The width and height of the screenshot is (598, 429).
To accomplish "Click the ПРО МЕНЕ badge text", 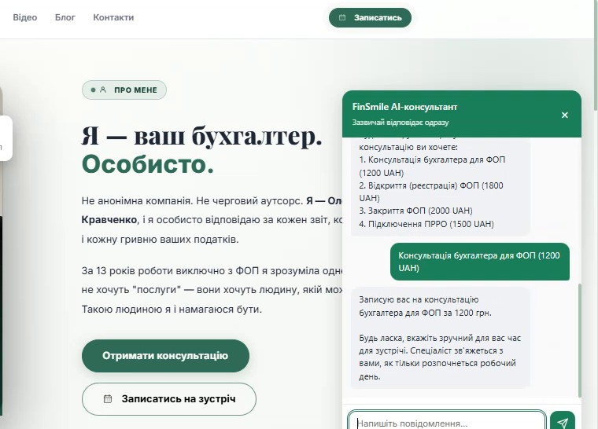I will coord(136,90).
